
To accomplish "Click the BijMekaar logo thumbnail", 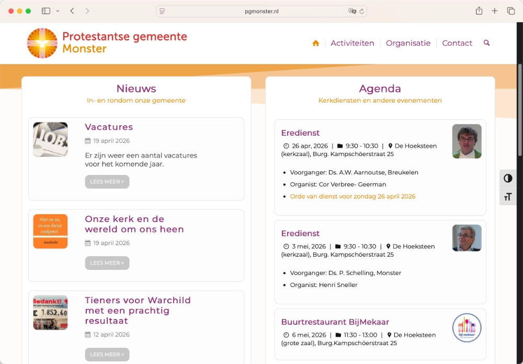I will point(467,328).
